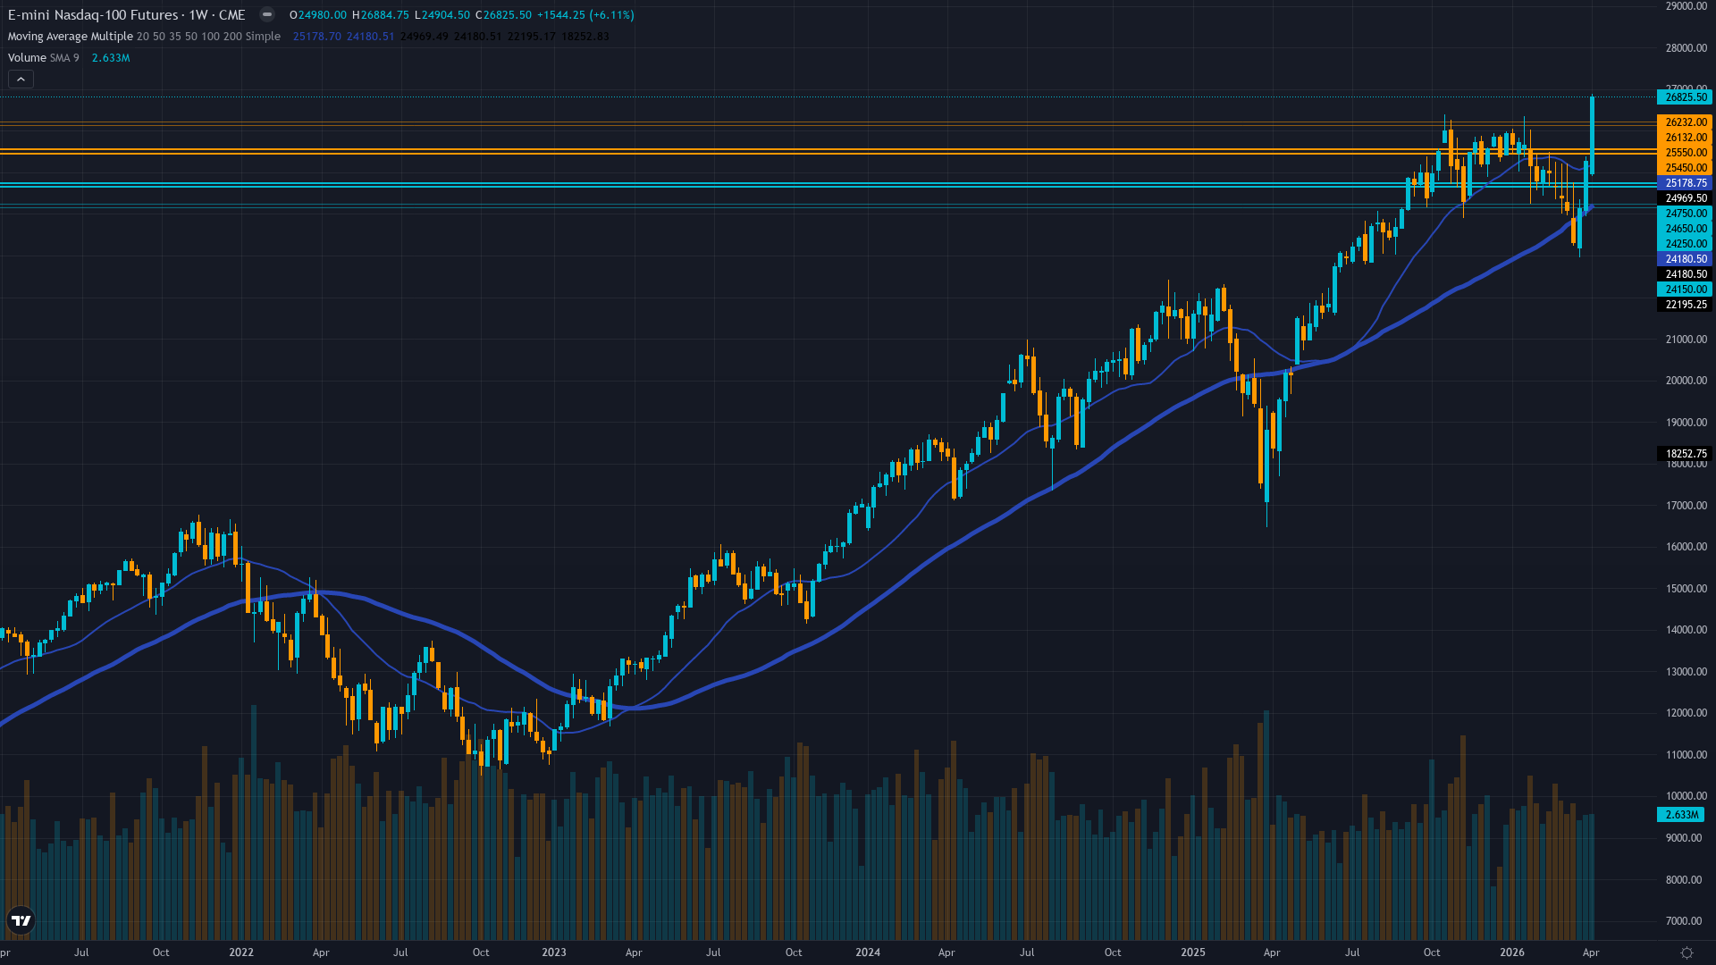Click the 14000.00 price scale label
Image resolution: width=1716 pixels, height=965 pixels.
coord(1686,630)
